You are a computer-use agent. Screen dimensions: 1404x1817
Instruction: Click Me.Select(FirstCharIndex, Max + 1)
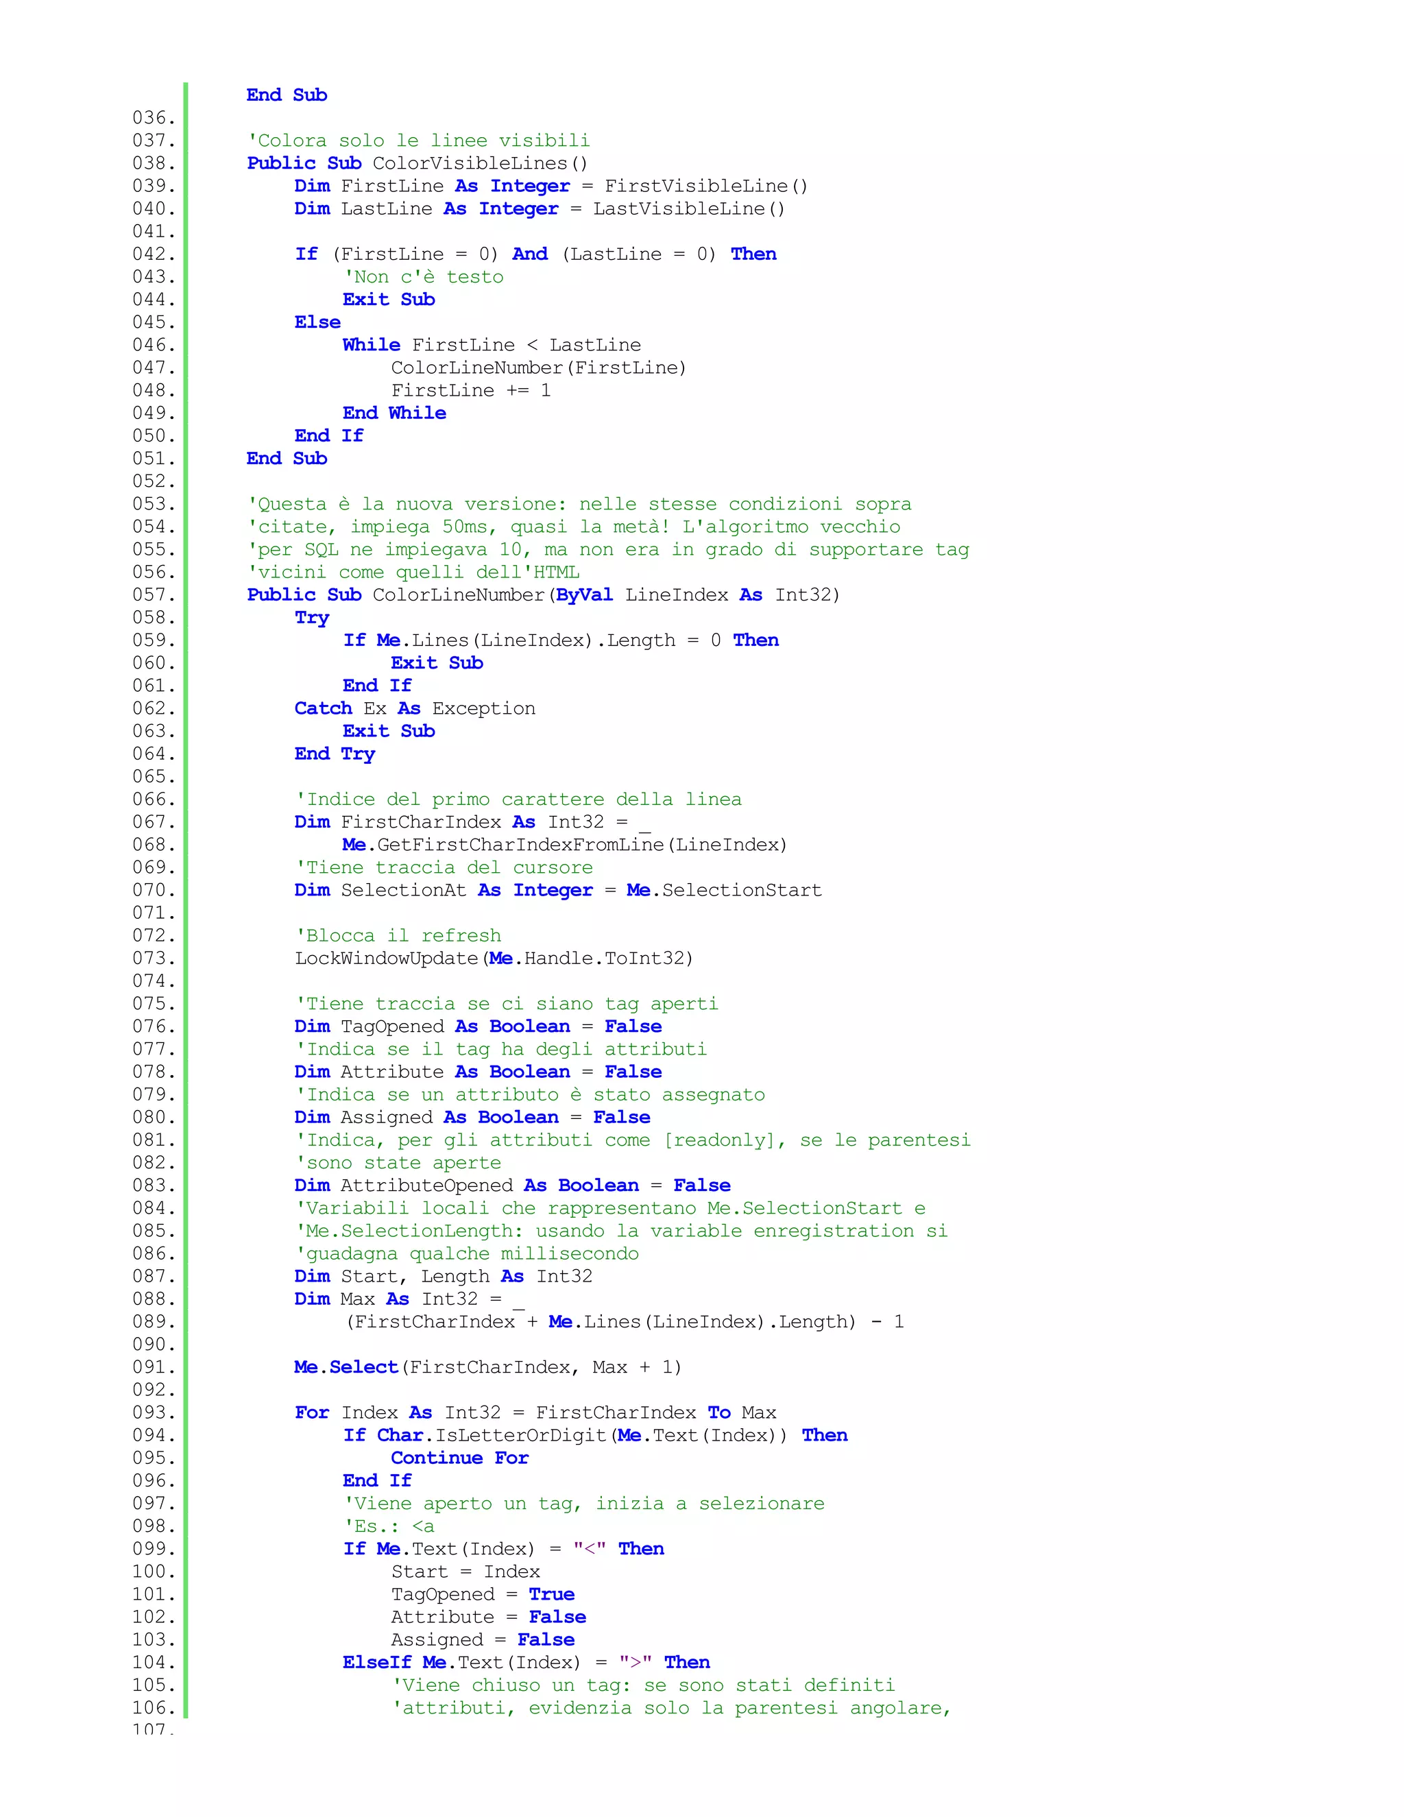click(488, 1367)
